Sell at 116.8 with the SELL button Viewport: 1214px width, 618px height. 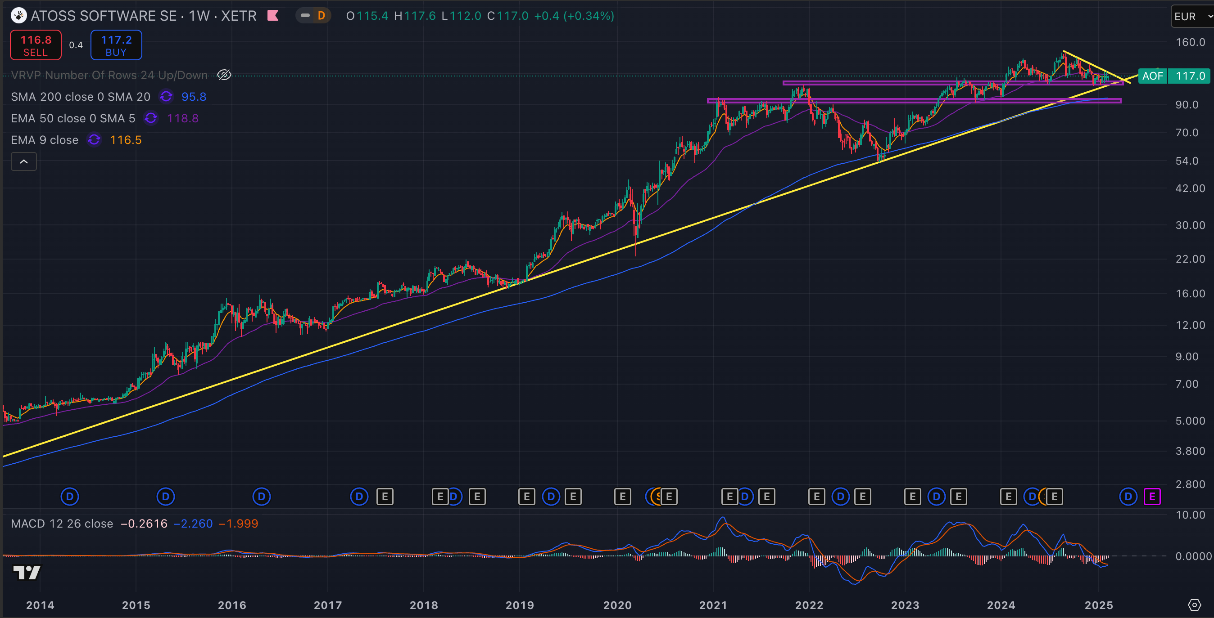[36, 45]
